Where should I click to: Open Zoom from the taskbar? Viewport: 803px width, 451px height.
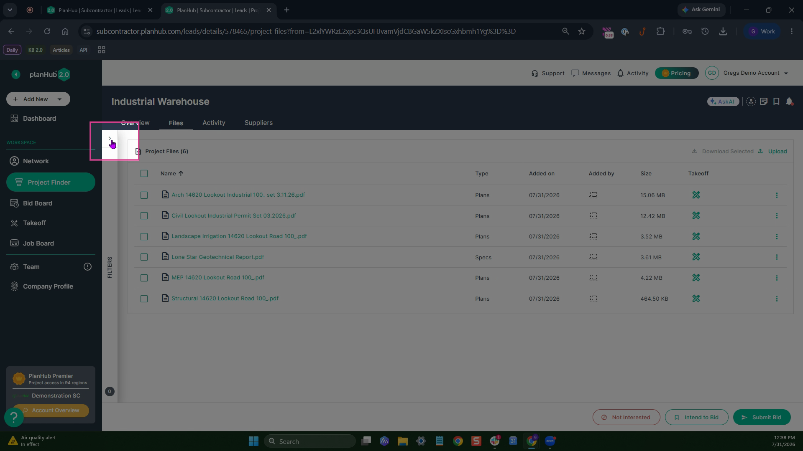coord(550,441)
